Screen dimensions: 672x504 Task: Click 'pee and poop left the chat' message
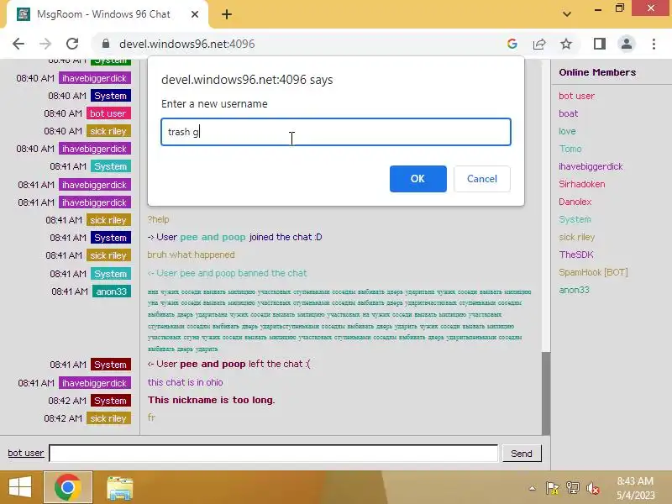point(228,364)
